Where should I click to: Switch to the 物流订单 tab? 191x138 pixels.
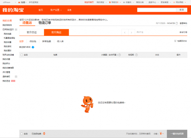click(45, 23)
